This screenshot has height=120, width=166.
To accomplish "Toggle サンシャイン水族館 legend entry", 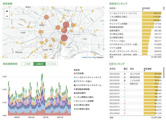I will tap(84, 101).
